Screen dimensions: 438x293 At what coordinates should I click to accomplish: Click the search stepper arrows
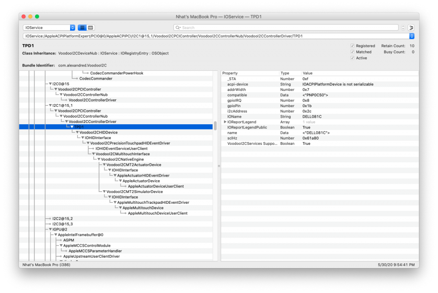click(x=403, y=28)
